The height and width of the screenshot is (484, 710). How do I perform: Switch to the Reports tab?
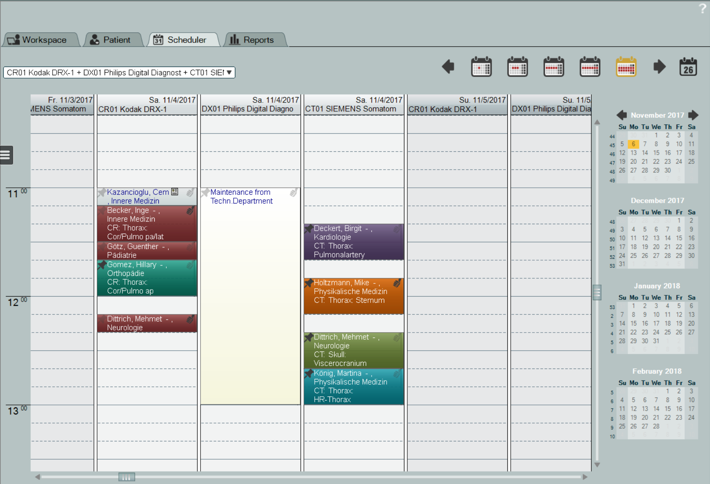(x=252, y=40)
